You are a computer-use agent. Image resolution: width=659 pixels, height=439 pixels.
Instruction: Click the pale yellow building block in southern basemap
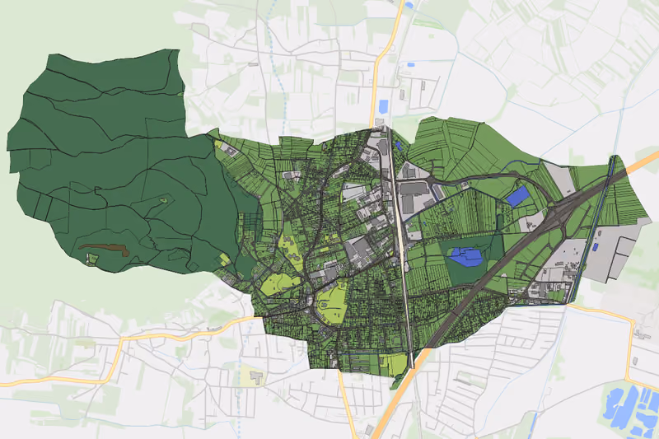[x=252, y=375]
